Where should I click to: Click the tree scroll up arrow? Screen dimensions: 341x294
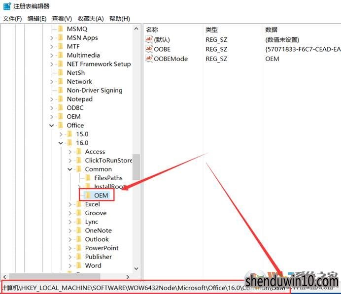(x=136, y=29)
